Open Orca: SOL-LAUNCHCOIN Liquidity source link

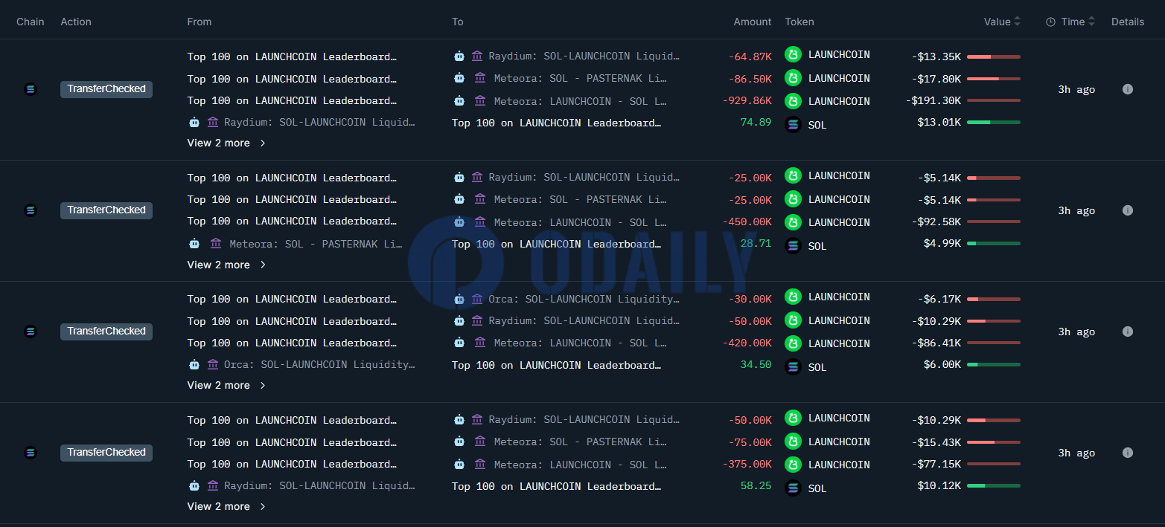(x=319, y=364)
